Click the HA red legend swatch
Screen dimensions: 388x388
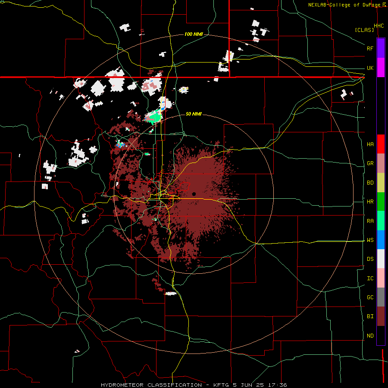(381, 144)
